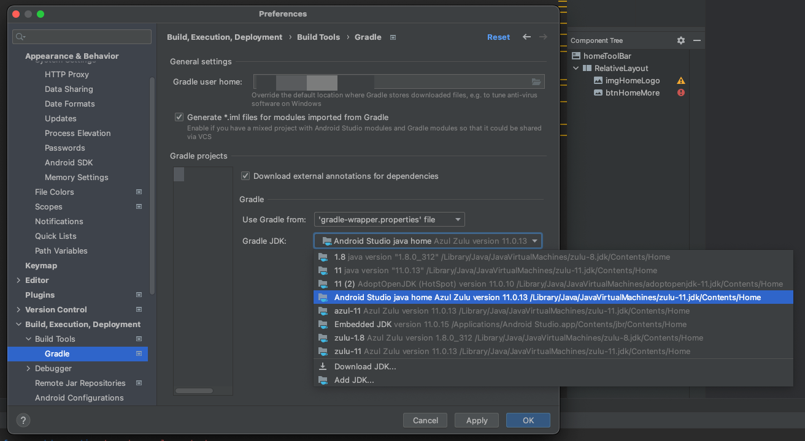805x441 pixels.
Task: Click the navigate forward arrow in Preferences
Action: 543,37
